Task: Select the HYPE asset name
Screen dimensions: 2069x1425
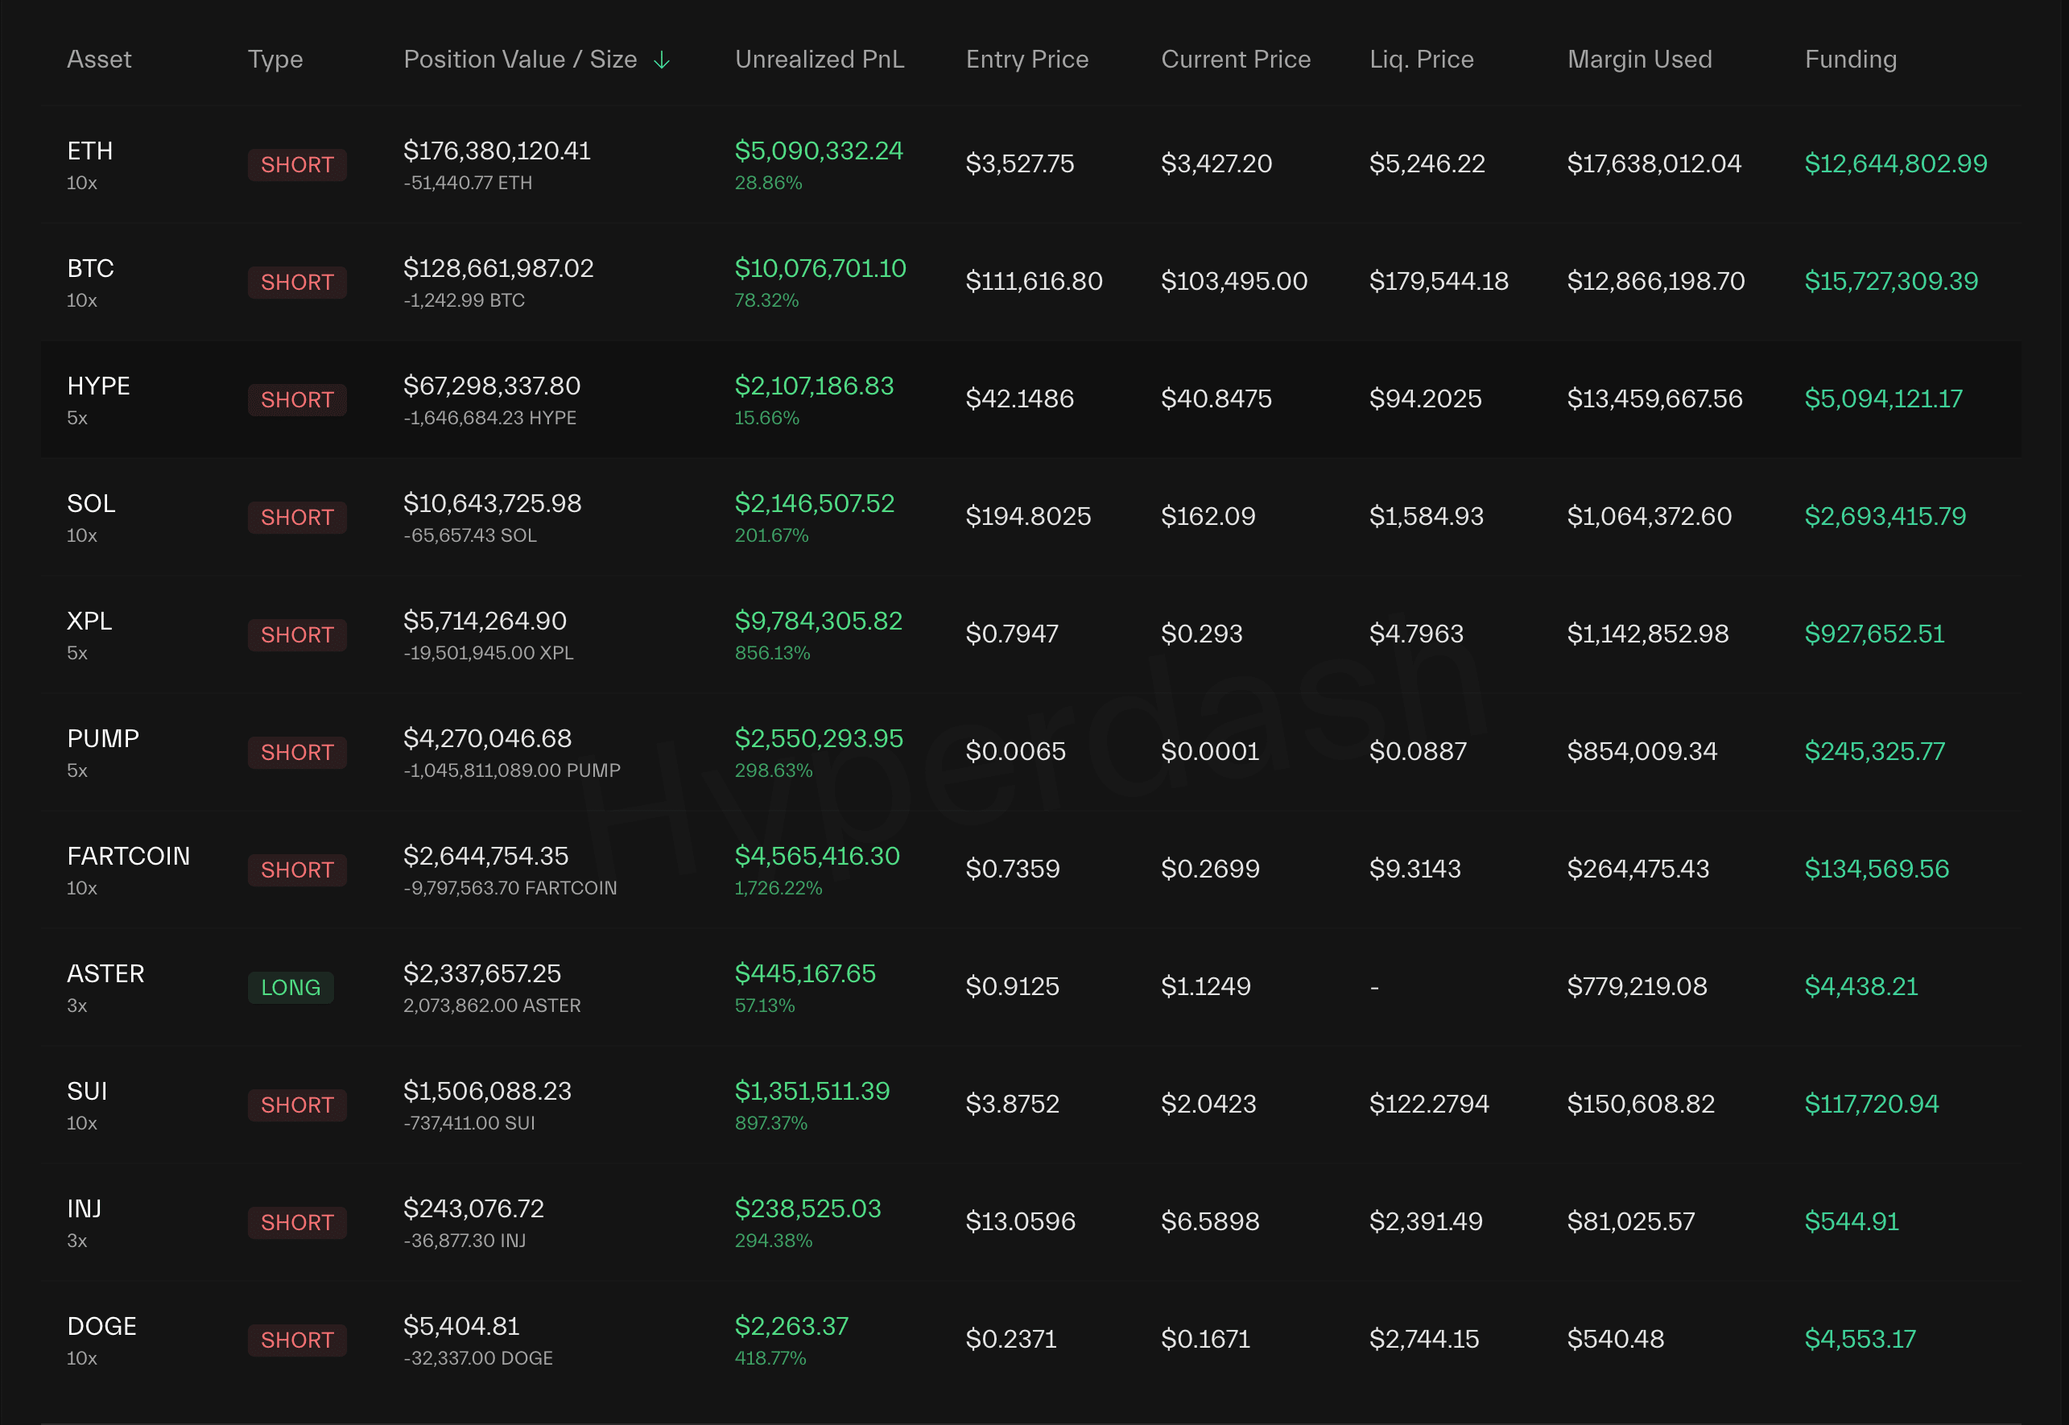Action: click(x=98, y=386)
